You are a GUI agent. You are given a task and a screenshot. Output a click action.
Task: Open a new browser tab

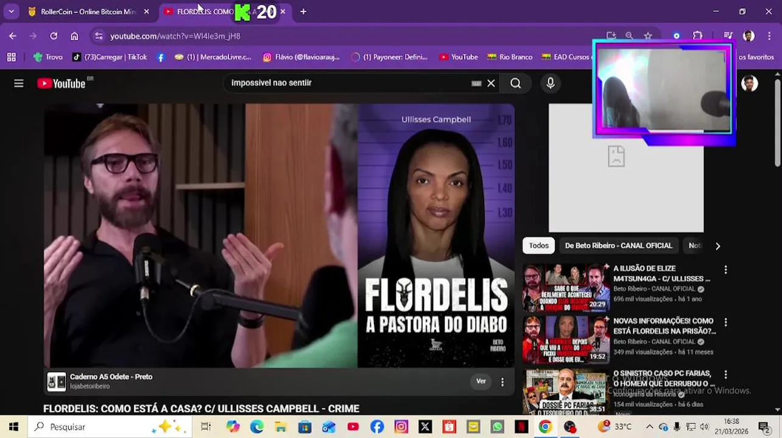coord(303,12)
